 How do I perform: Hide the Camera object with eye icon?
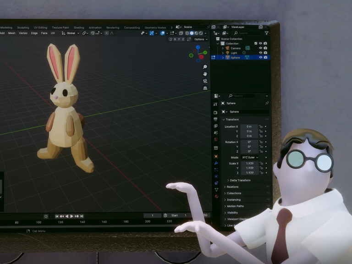(260, 48)
